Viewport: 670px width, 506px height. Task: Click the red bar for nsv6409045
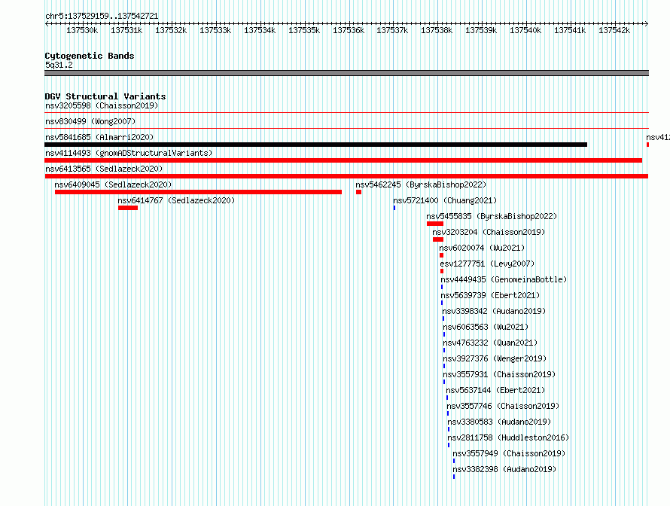coord(198,192)
